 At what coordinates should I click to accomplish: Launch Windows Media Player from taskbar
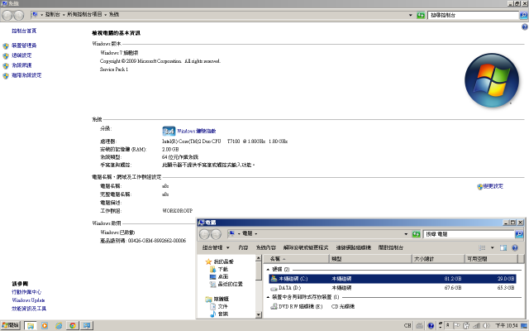(x=45, y=325)
